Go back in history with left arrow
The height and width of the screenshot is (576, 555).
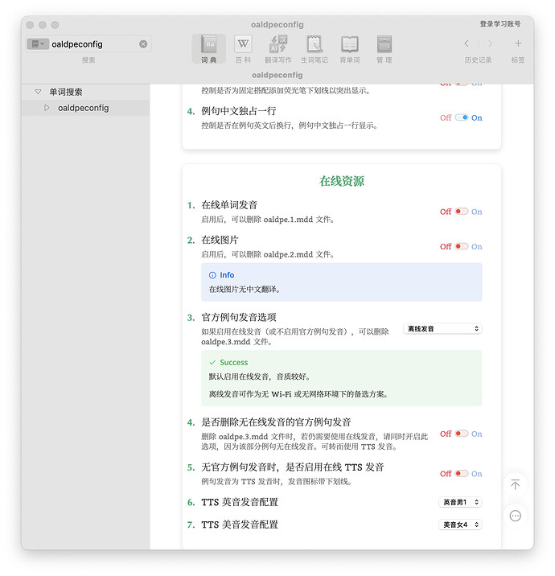point(467,43)
